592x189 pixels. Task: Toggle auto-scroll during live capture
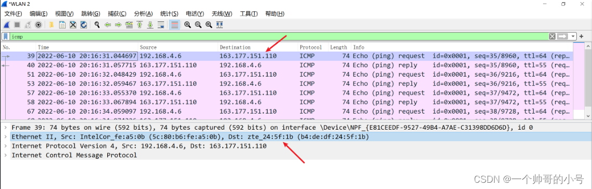point(161,25)
